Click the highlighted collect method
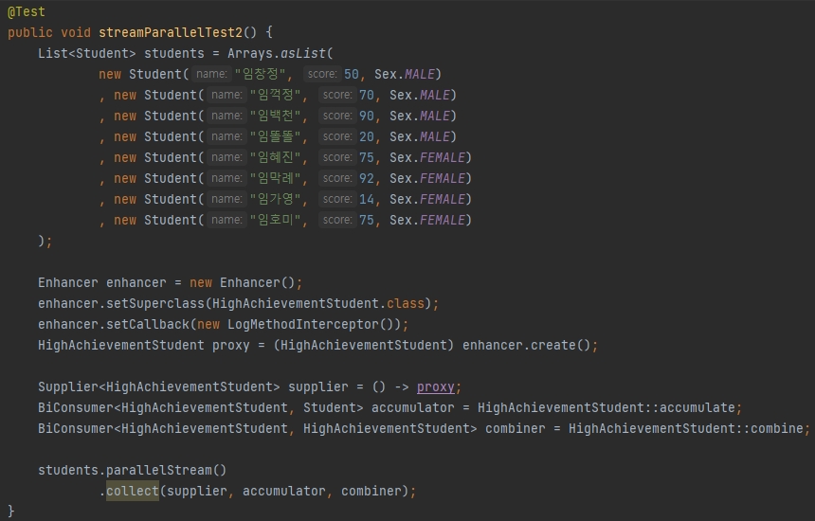Screen dimensions: 815x521 tap(133, 491)
